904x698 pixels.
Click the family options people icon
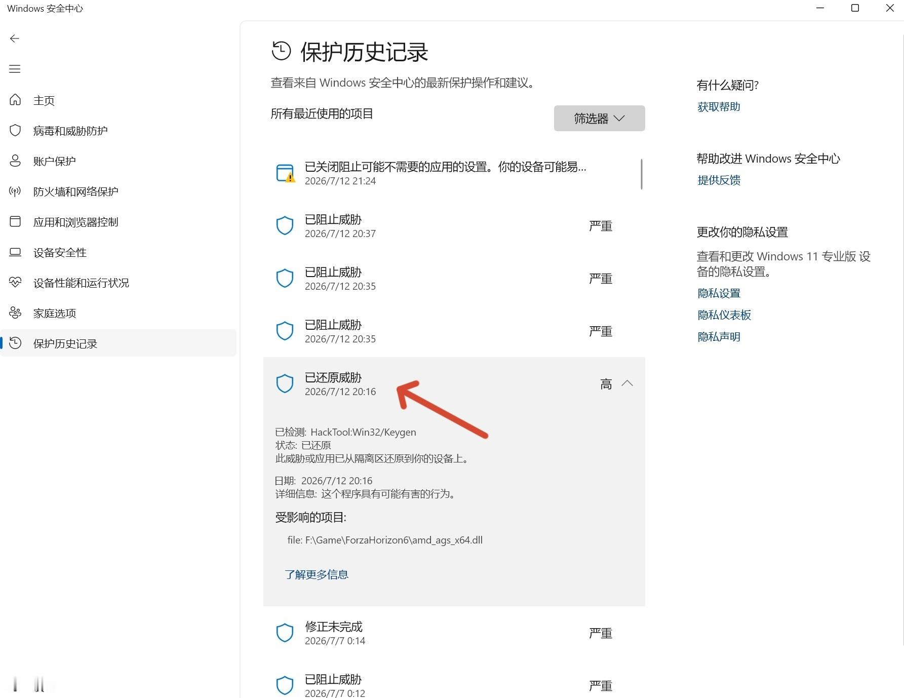pos(15,313)
